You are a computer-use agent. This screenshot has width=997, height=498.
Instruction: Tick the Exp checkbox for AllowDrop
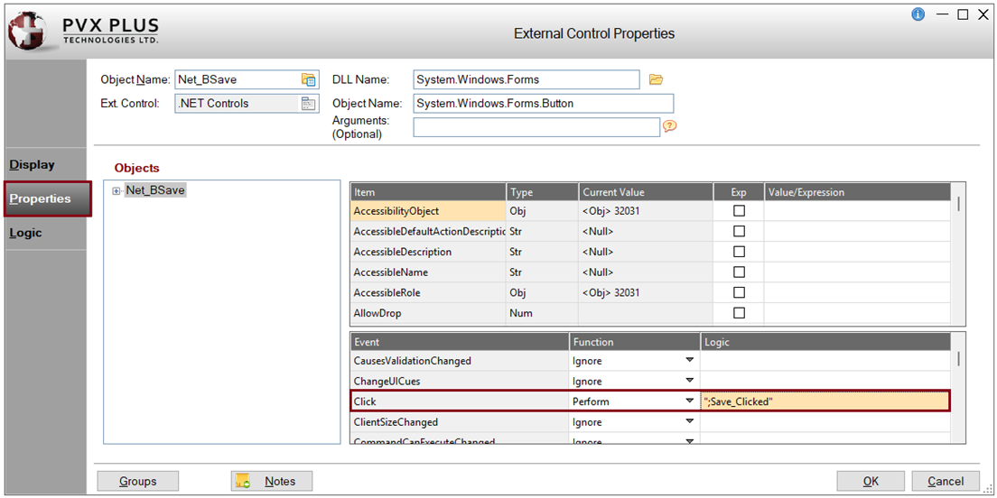pyautogui.click(x=739, y=313)
